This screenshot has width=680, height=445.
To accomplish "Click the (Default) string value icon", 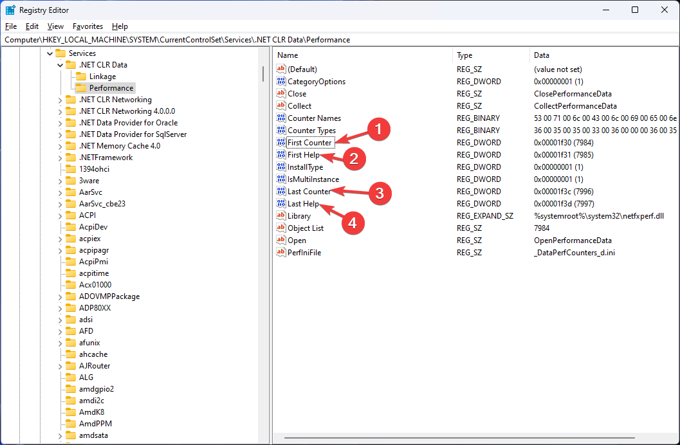I will 281,69.
